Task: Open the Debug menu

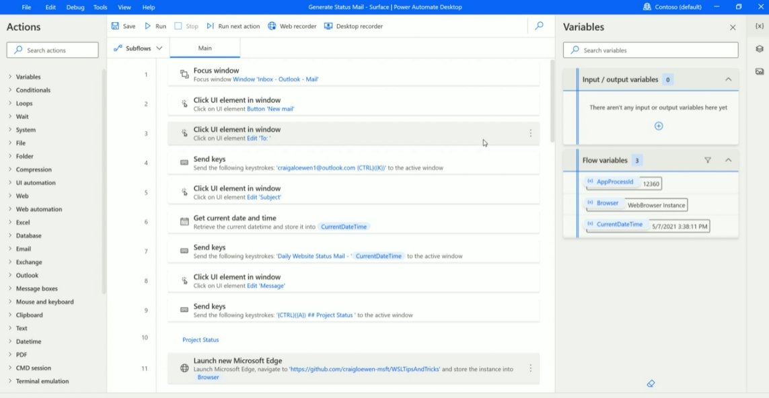Action: pyautogui.click(x=75, y=7)
